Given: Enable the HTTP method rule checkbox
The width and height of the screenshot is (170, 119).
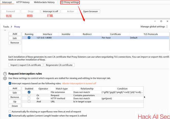Looking at the screenshot, I should [29, 98].
